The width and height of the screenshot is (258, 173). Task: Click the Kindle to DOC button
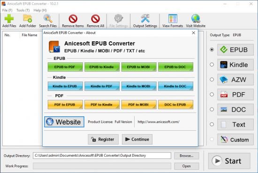point(175,86)
